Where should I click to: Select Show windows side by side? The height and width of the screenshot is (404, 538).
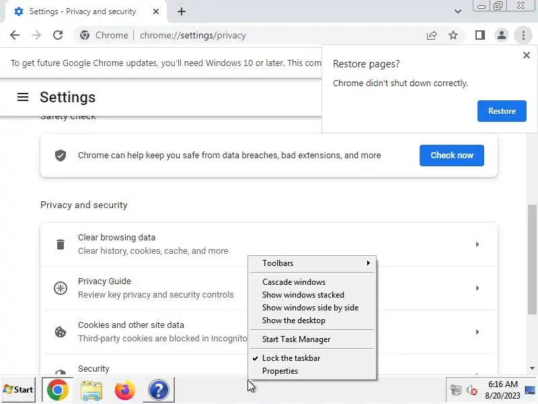(312, 308)
